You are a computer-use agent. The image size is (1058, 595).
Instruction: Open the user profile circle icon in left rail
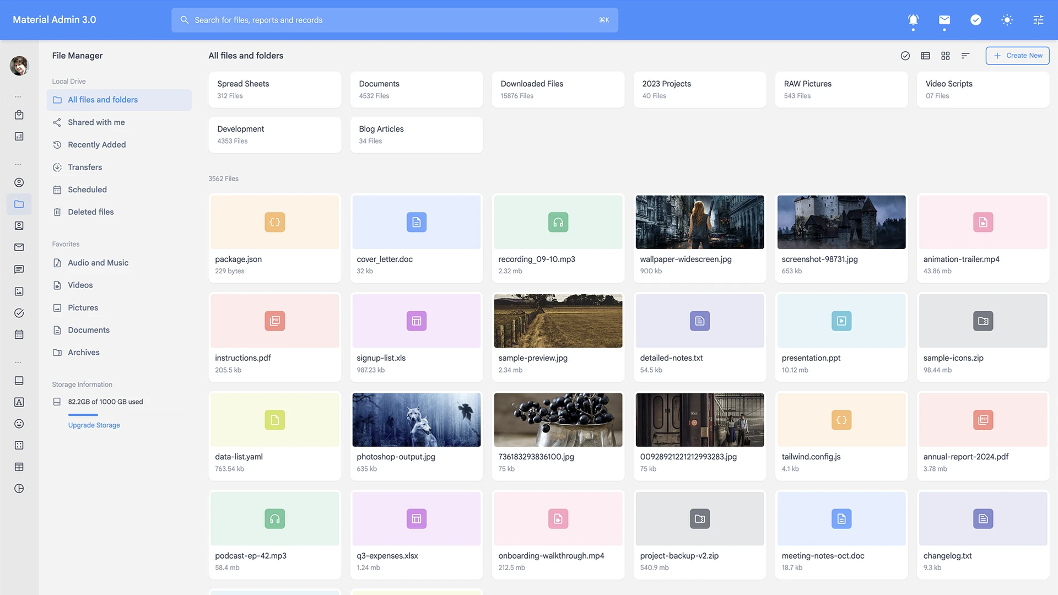19,182
